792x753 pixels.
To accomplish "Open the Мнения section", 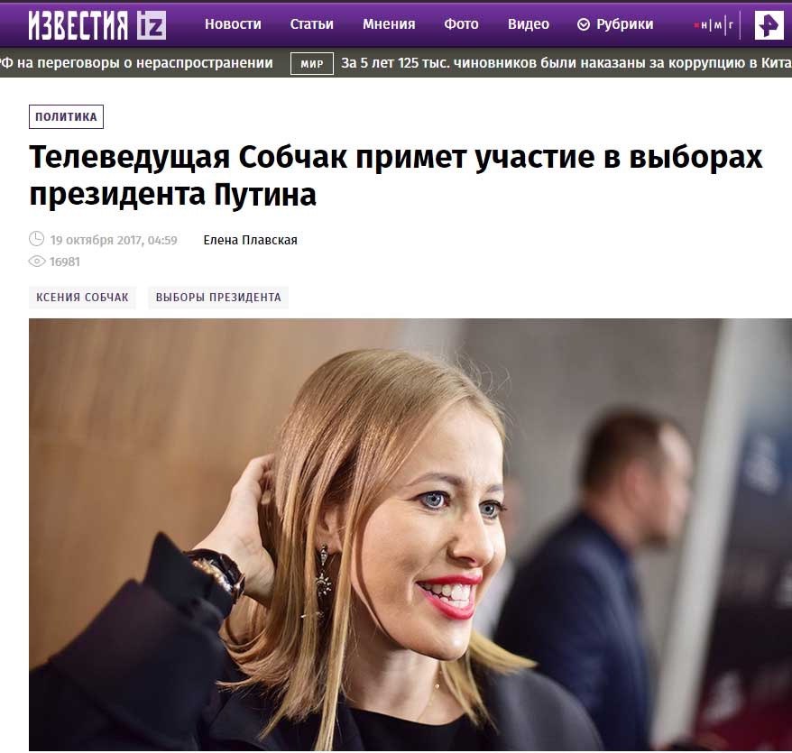I will [x=389, y=24].
